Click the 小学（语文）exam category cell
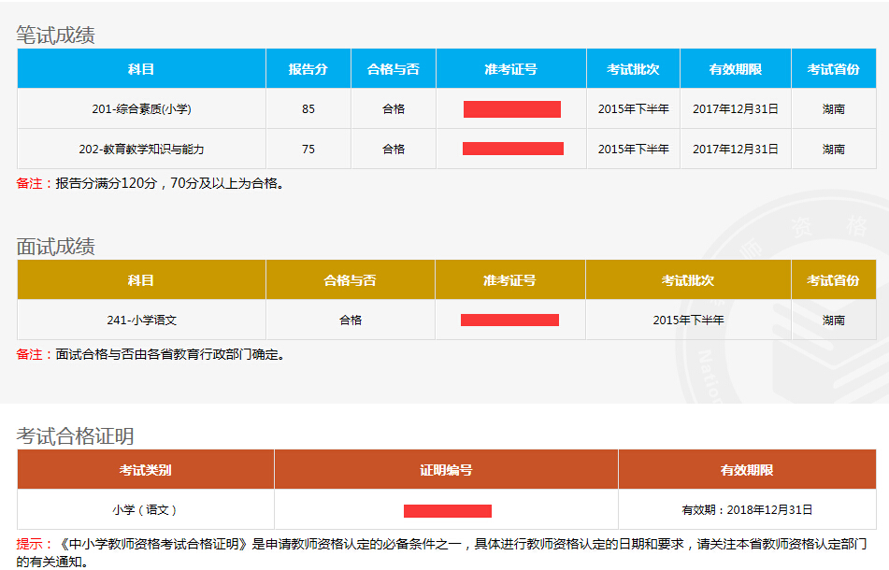 (145, 510)
